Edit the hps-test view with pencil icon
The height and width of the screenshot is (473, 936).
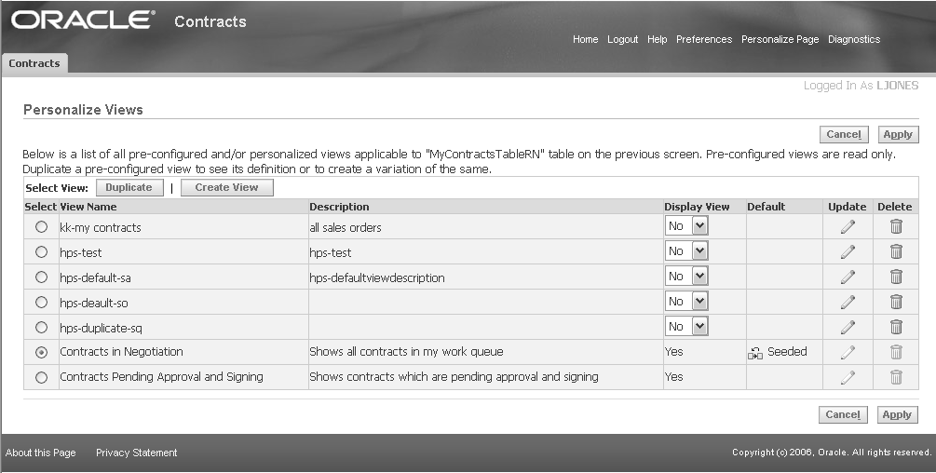point(848,251)
